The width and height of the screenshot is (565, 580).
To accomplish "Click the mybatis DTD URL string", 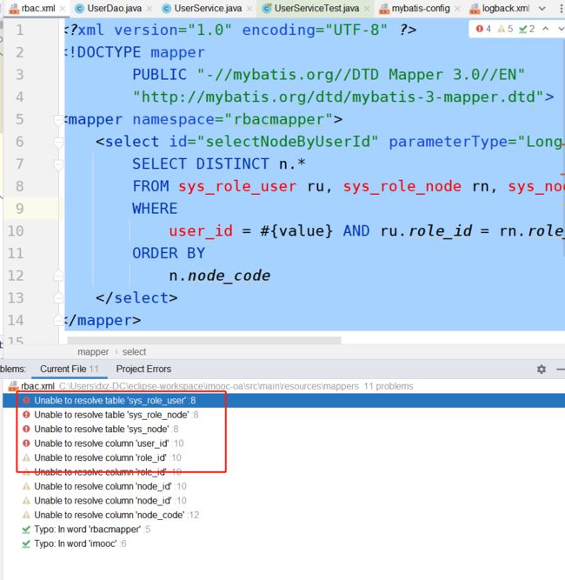I will pyautogui.click(x=338, y=97).
